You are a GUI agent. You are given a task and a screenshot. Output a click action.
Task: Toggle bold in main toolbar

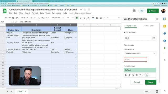77,18
